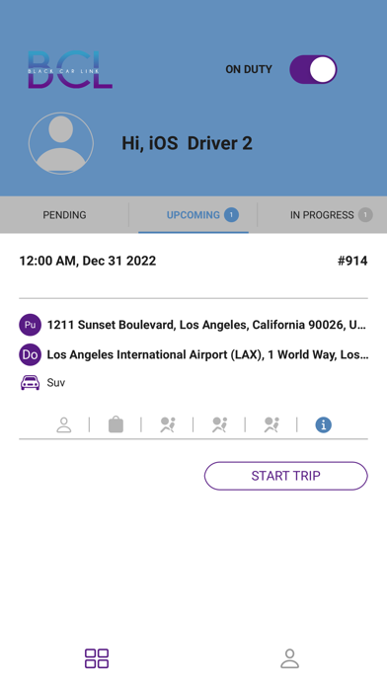This screenshot has width=387, height=687.
Task: Open the dashboard grid icon in bottom bar
Action: click(x=97, y=658)
